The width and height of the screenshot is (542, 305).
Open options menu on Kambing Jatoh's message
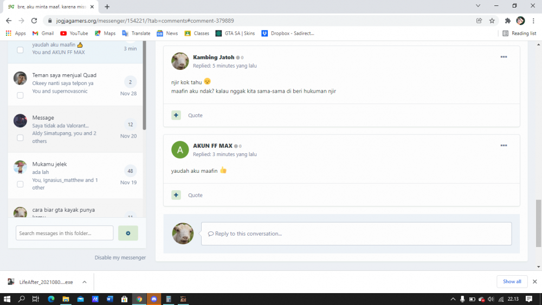(x=504, y=57)
